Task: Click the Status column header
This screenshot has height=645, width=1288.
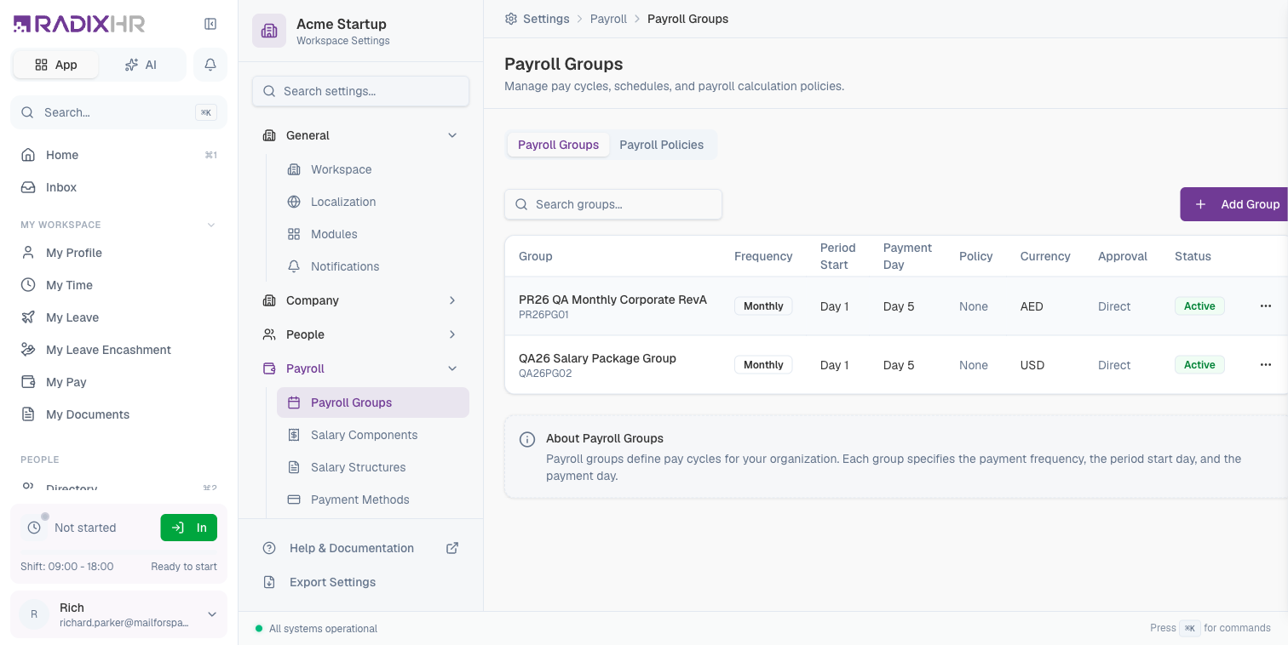Action: click(x=1193, y=256)
